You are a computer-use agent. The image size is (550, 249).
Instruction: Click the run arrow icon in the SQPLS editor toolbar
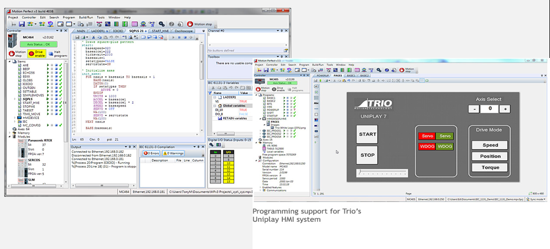point(174,37)
